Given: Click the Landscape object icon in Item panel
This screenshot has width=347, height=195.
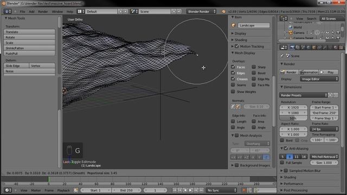Looking at the screenshot, I should pyautogui.click(x=234, y=25).
